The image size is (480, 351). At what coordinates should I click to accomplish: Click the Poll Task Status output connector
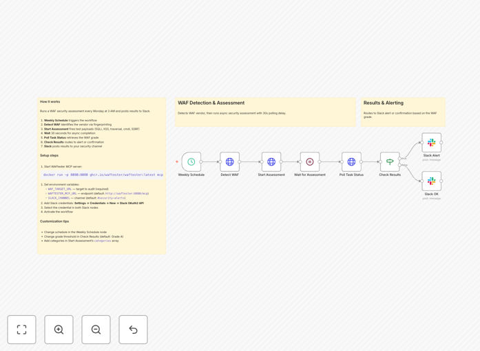coord(362,162)
